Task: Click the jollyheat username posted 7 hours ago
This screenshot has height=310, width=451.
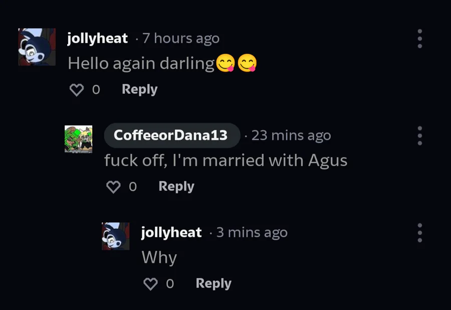Action: (98, 38)
